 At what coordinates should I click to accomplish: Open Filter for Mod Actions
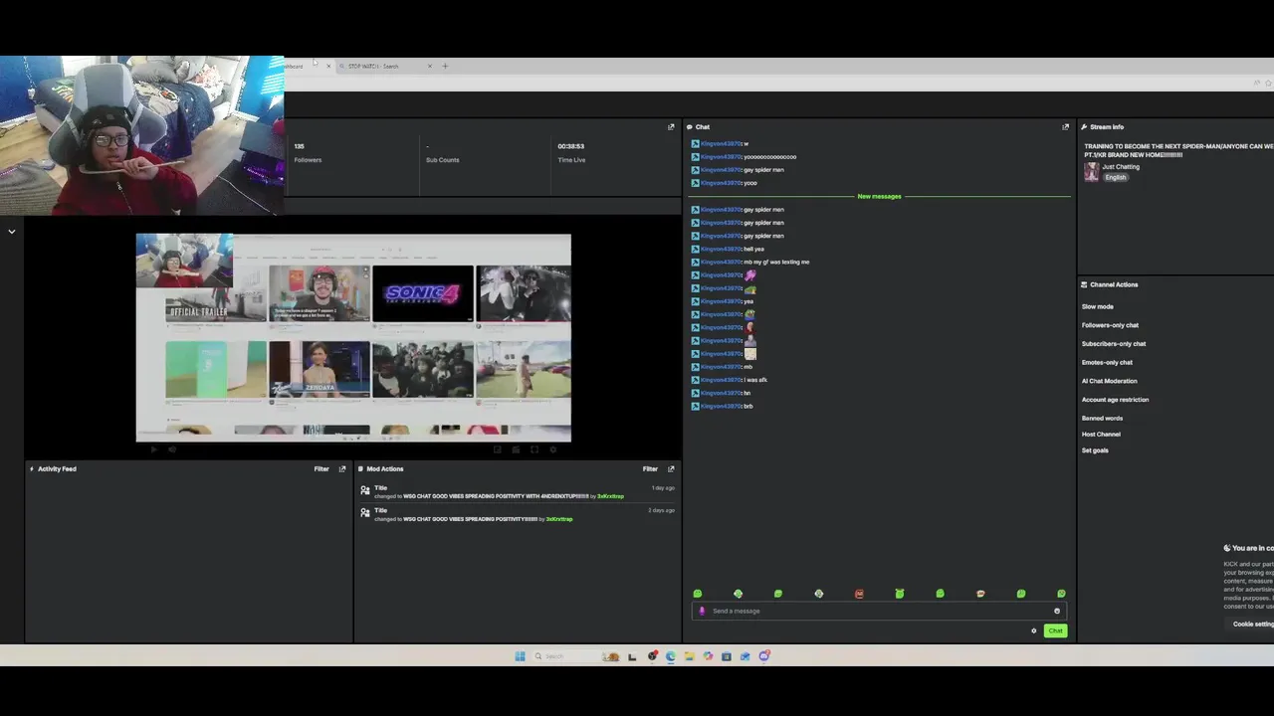click(650, 469)
